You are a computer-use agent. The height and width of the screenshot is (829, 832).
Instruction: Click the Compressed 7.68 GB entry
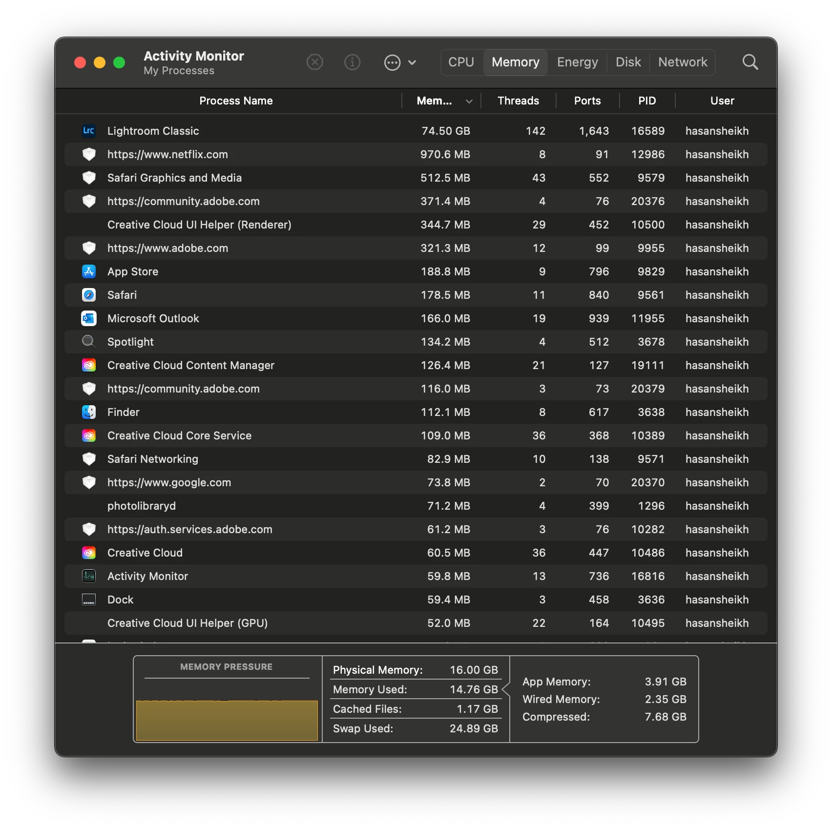(604, 717)
